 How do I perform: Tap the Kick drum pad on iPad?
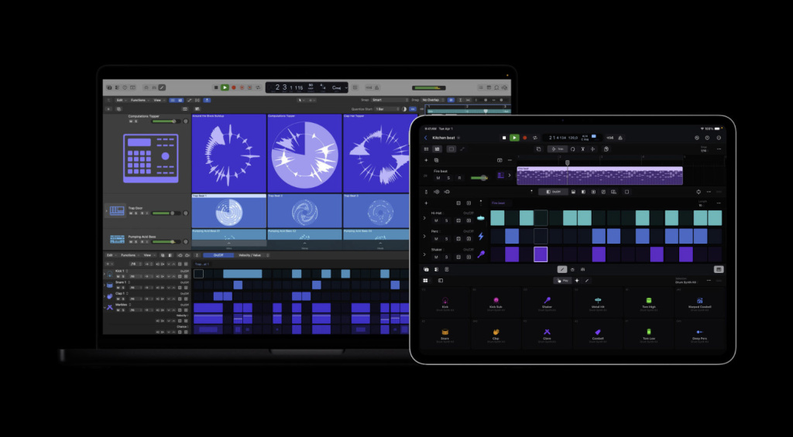pos(445,303)
